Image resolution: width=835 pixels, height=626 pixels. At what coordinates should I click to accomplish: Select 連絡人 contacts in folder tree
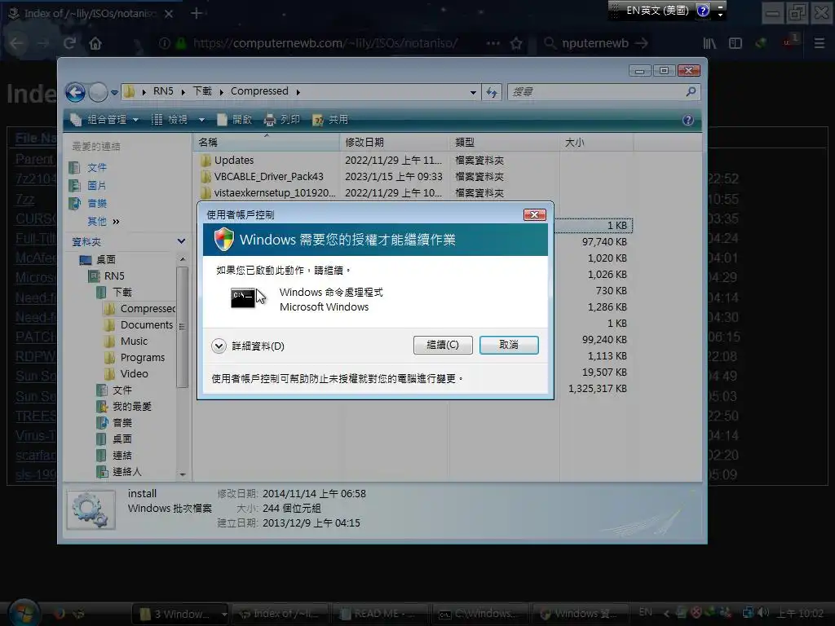[x=119, y=472]
